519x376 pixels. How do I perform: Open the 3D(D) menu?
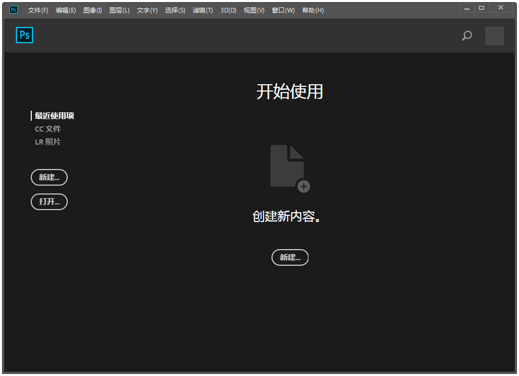coord(228,10)
